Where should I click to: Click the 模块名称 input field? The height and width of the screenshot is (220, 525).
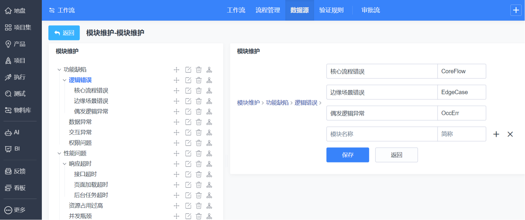pos(382,134)
